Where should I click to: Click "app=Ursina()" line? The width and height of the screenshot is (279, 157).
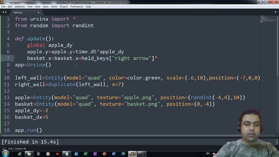click(33, 65)
